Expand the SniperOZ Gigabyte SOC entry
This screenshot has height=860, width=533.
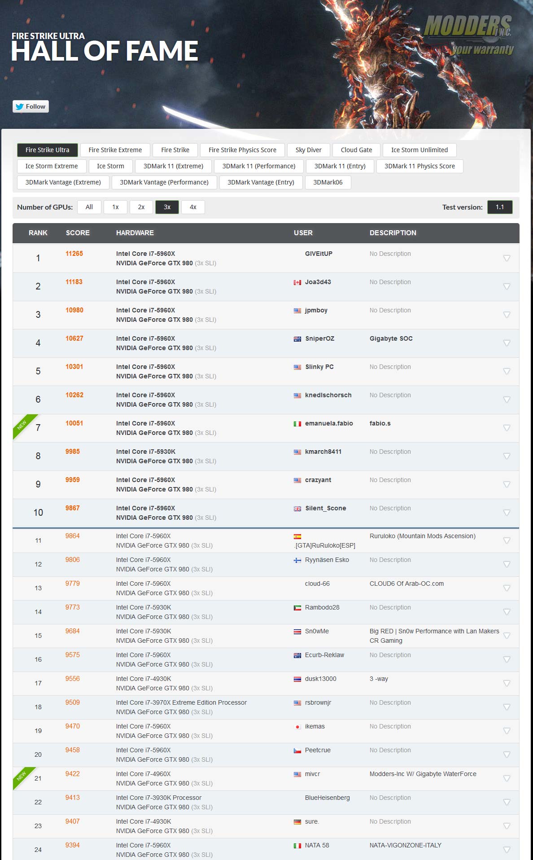tap(507, 343)
